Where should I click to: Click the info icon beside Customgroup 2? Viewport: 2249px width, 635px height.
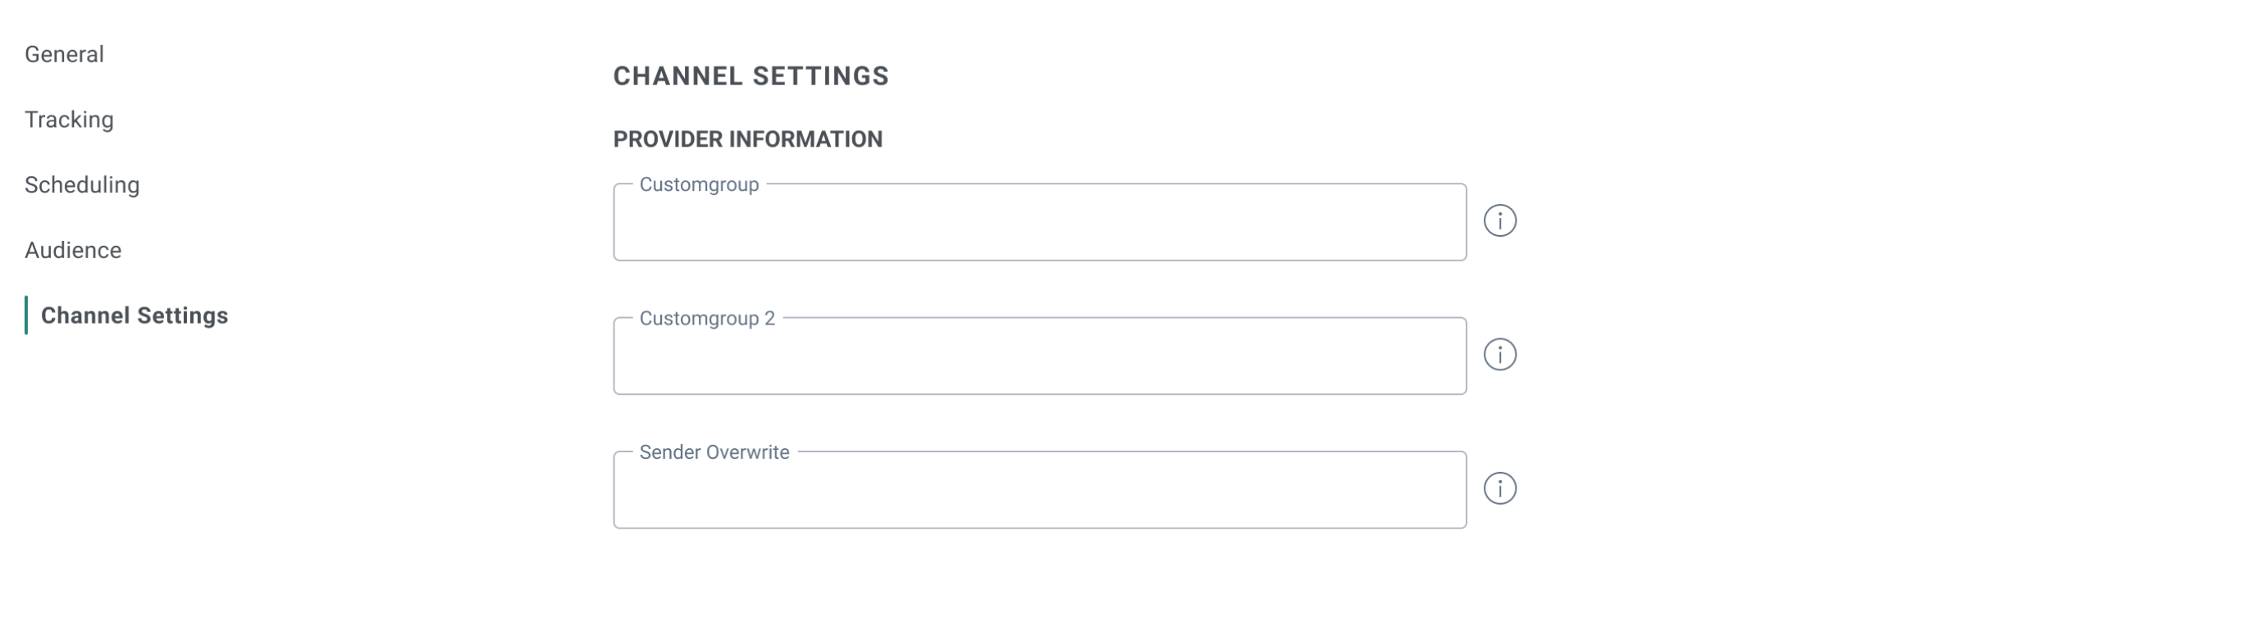pos(1499,355)
